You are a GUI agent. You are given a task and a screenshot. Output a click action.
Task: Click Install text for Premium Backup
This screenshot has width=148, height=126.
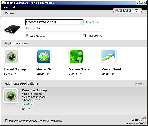pos(25,109)
